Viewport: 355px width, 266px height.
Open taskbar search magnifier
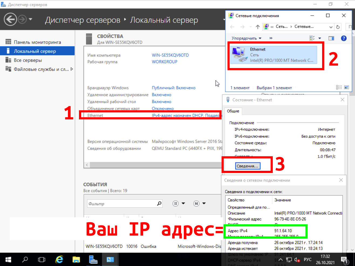point(25,260)
